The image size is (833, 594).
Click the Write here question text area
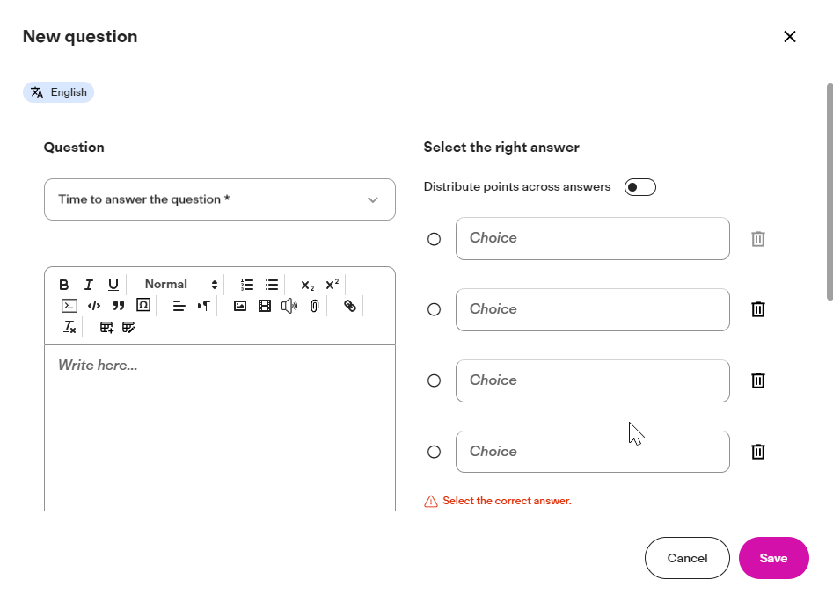[x=220, y=428]
